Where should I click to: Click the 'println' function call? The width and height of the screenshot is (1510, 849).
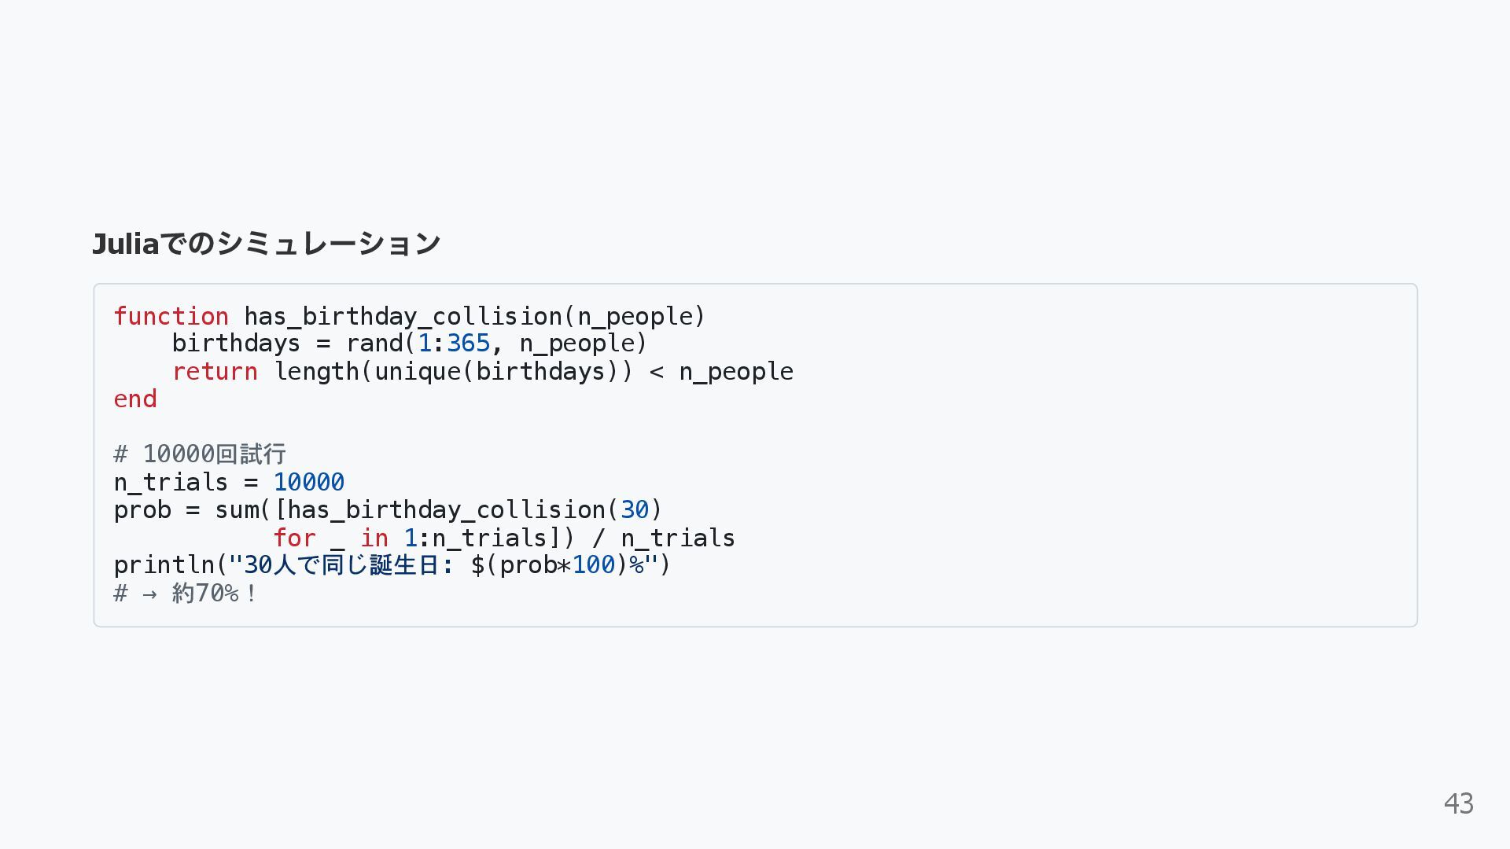pyautogui.click(x=164, y=565)
